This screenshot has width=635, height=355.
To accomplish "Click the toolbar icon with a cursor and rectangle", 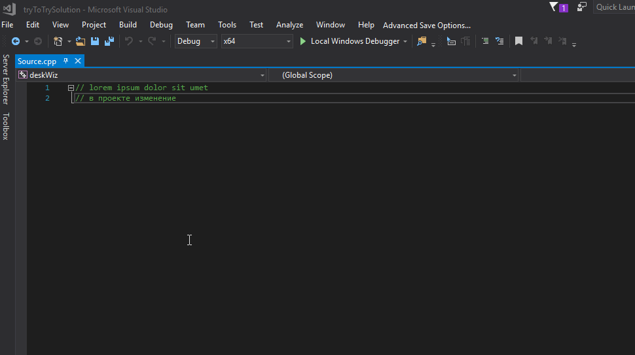I will pos(451,41).
